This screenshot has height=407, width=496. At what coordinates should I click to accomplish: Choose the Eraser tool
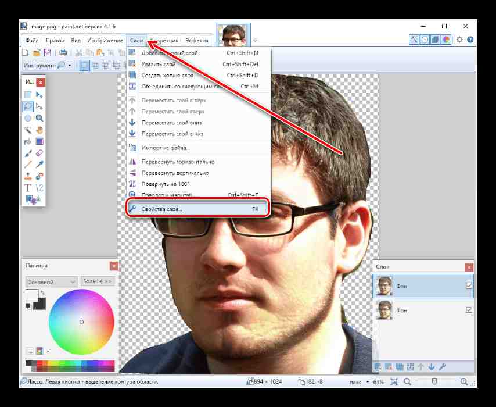[x=39, y=153]
